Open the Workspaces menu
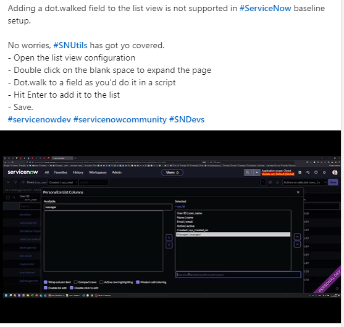 click(x=98, y=172)
